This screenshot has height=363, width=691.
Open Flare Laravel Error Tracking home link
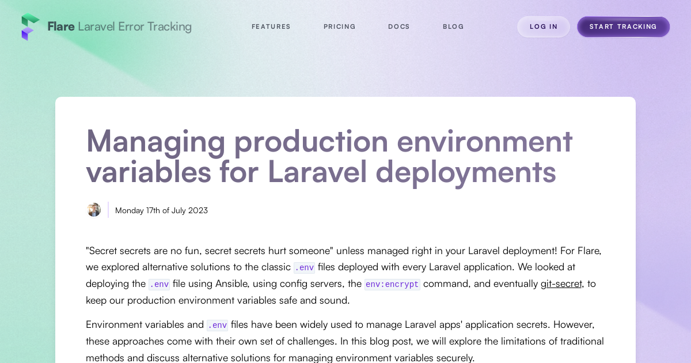click(107, 27)
